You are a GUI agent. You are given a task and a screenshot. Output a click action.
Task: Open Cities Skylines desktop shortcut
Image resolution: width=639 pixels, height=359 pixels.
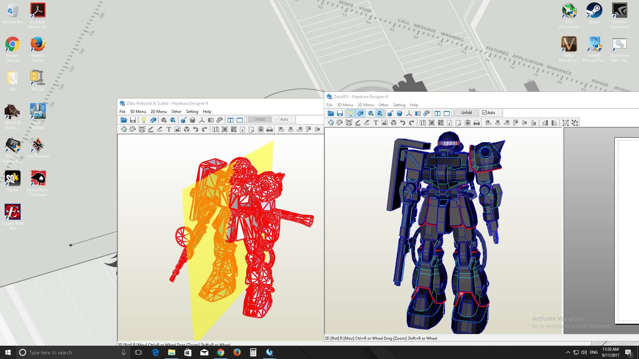pos(38,116)
